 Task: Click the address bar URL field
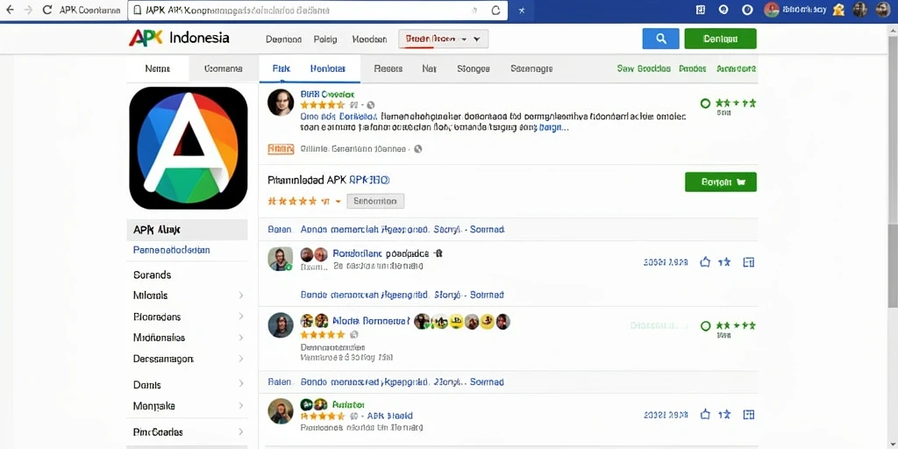[317, 11]
